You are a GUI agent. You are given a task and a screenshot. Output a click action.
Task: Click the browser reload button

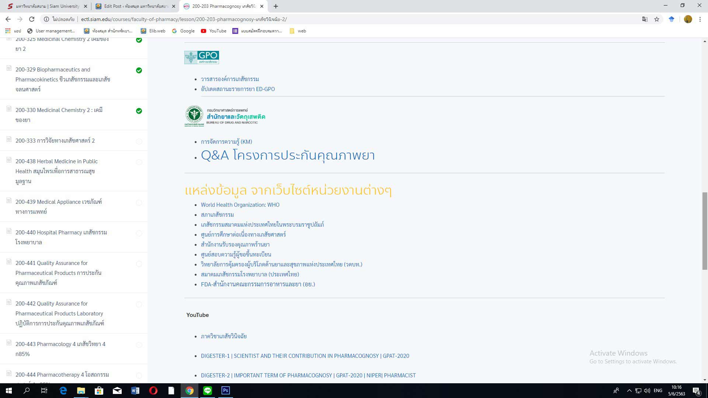point(32,19)
